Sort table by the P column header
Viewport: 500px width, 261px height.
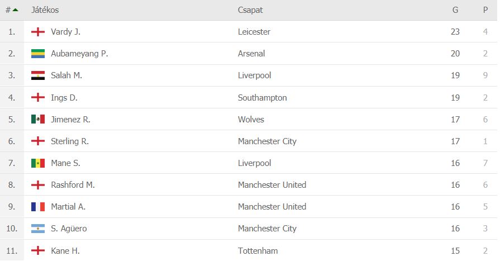485,10
